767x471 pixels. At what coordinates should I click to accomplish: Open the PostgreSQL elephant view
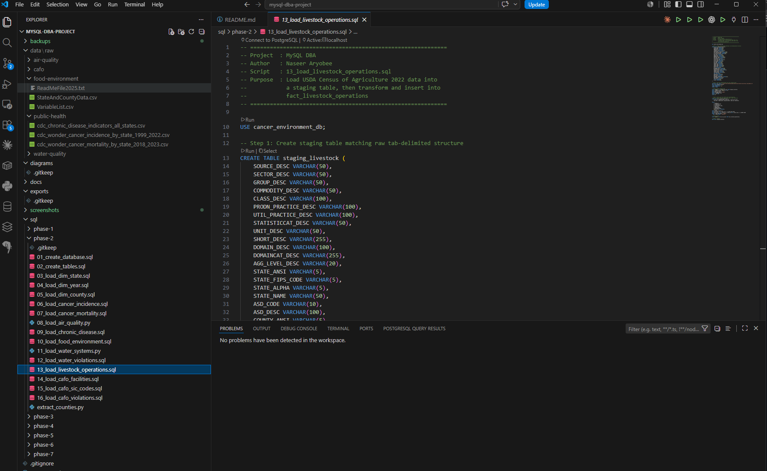click(x=7, y=247)
